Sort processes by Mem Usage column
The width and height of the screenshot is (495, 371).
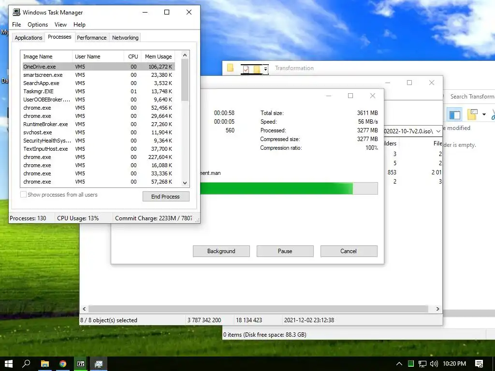[x=158, y=57]
